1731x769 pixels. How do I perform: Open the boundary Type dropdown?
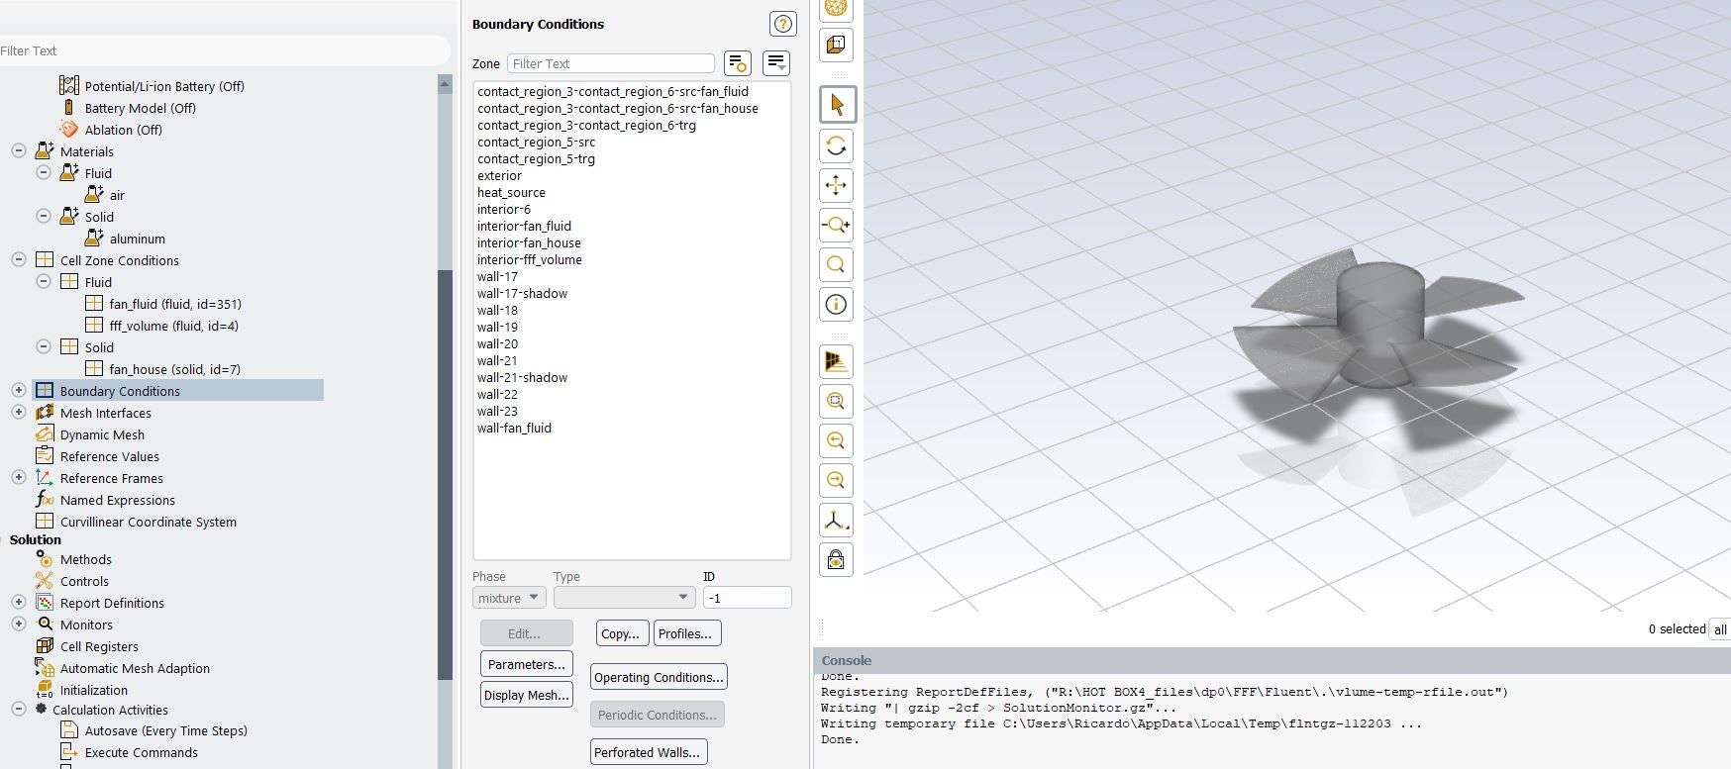coord(623,598)
